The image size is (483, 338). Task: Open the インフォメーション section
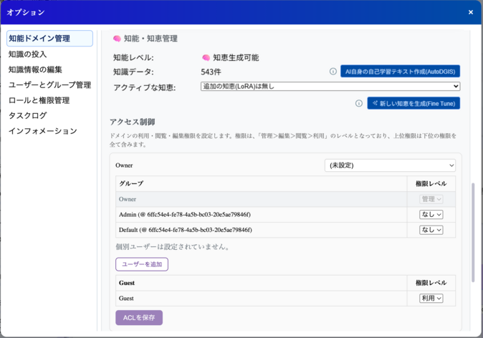point(42,131)
